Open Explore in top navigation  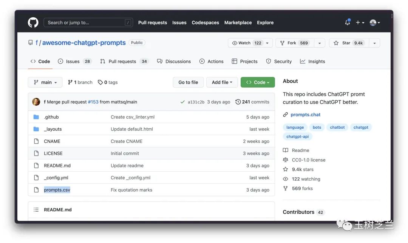pos(265,23)
